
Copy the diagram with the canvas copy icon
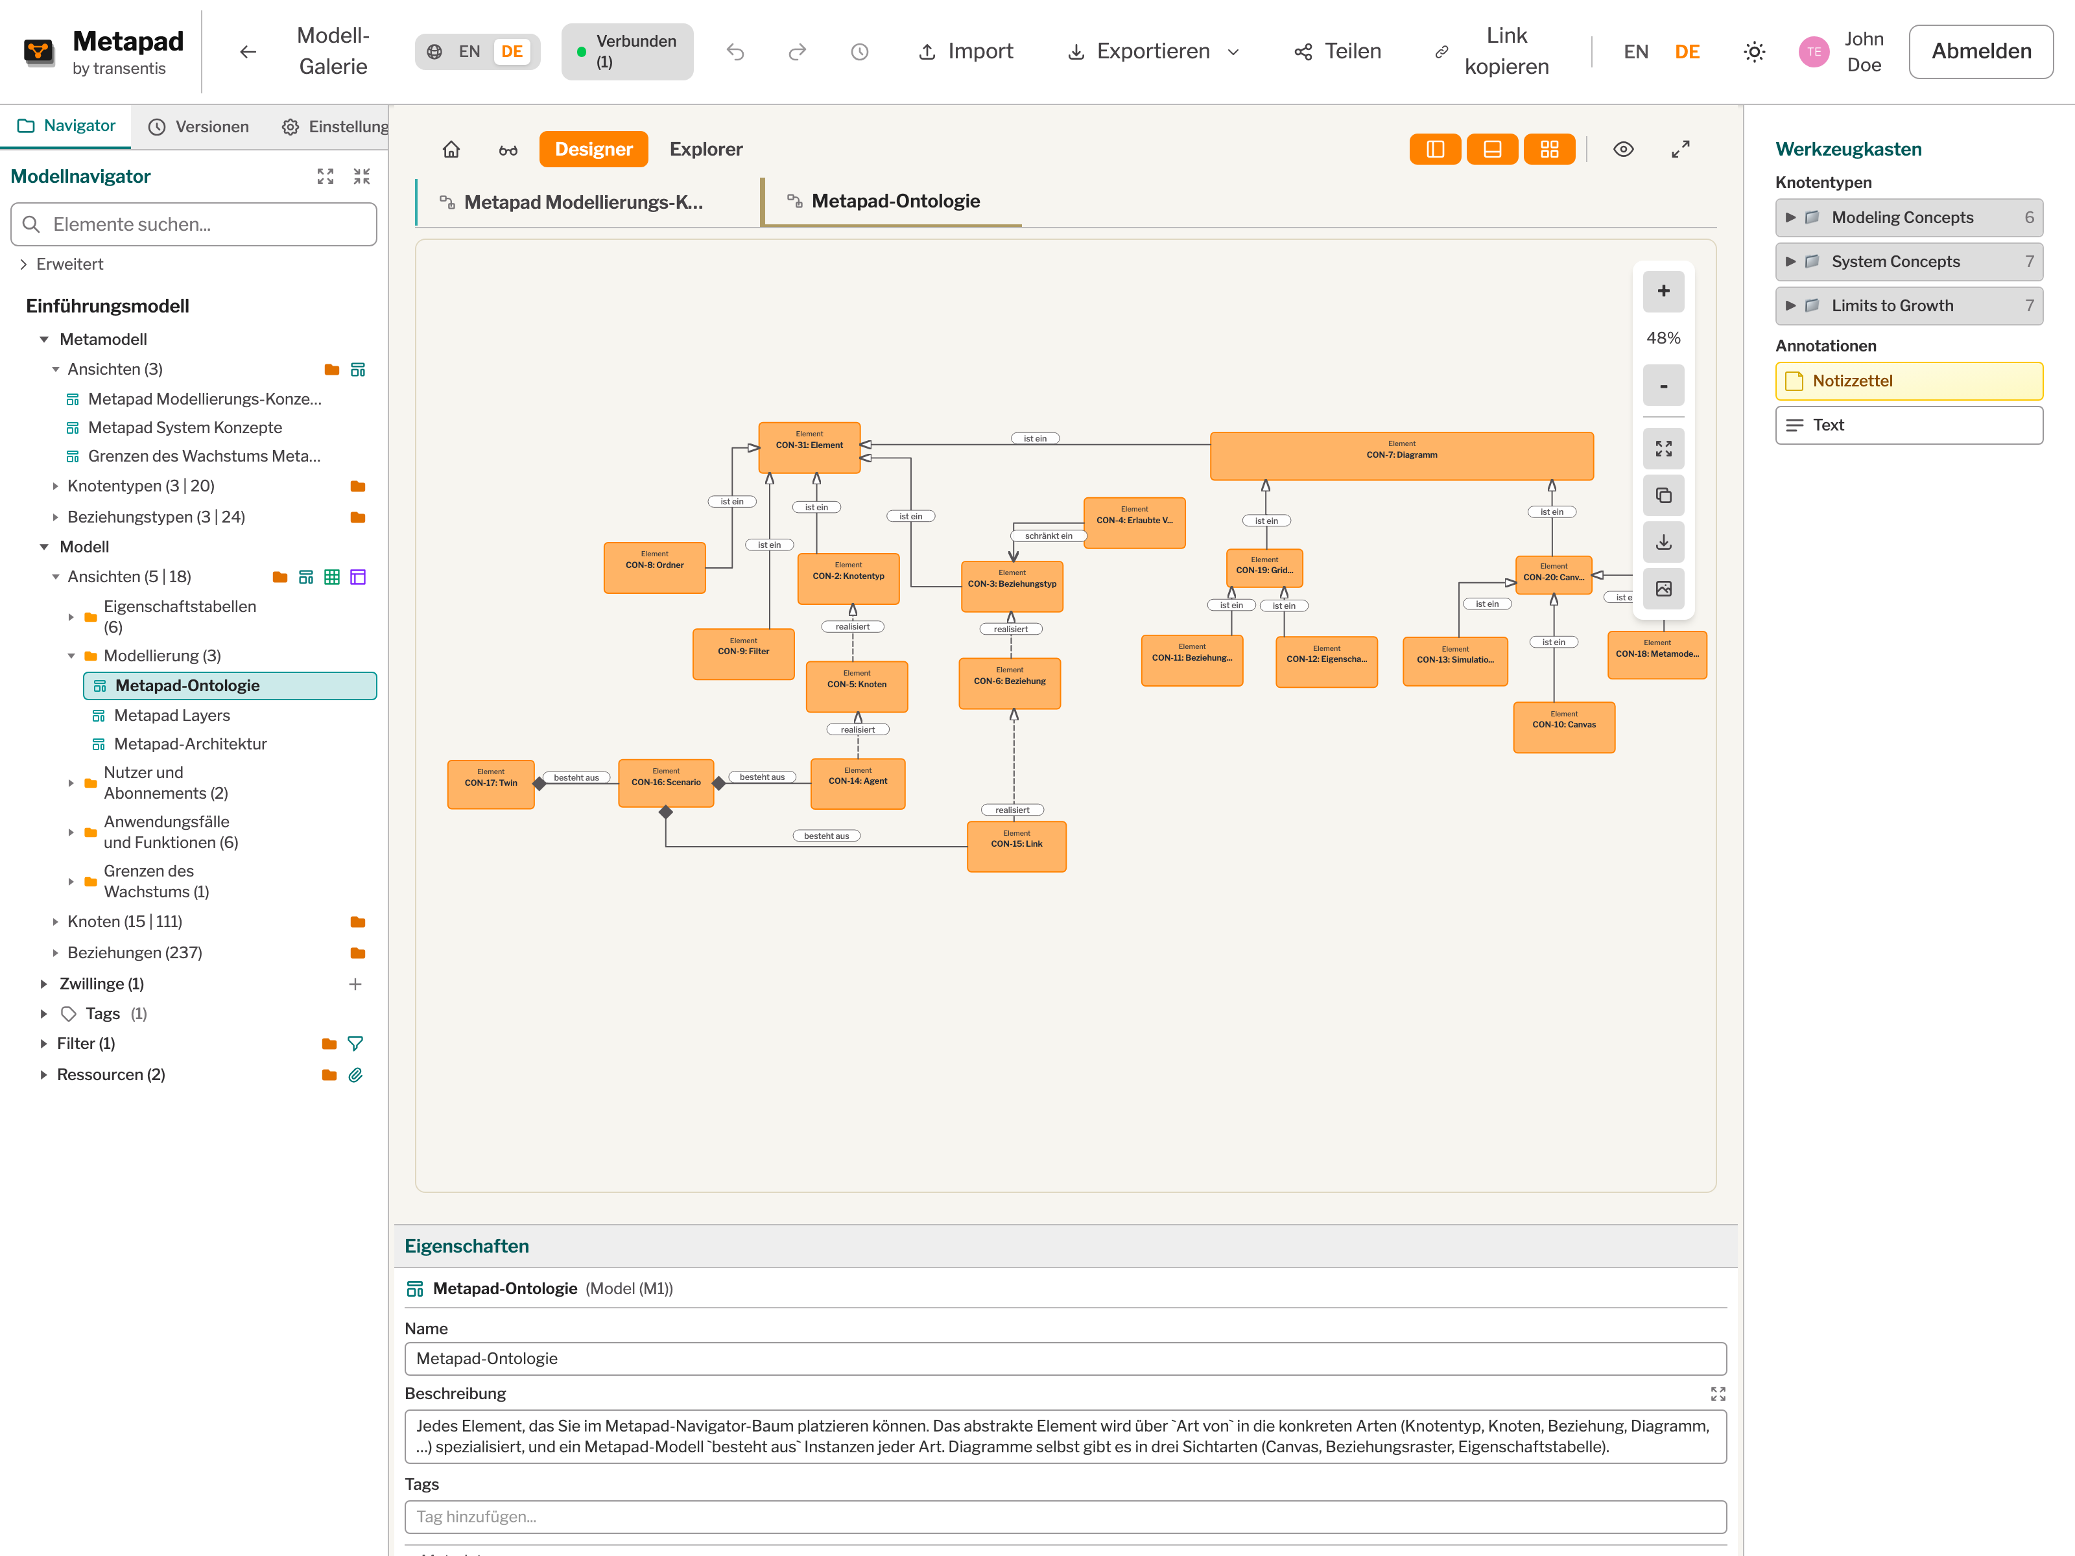(1663, 495)
